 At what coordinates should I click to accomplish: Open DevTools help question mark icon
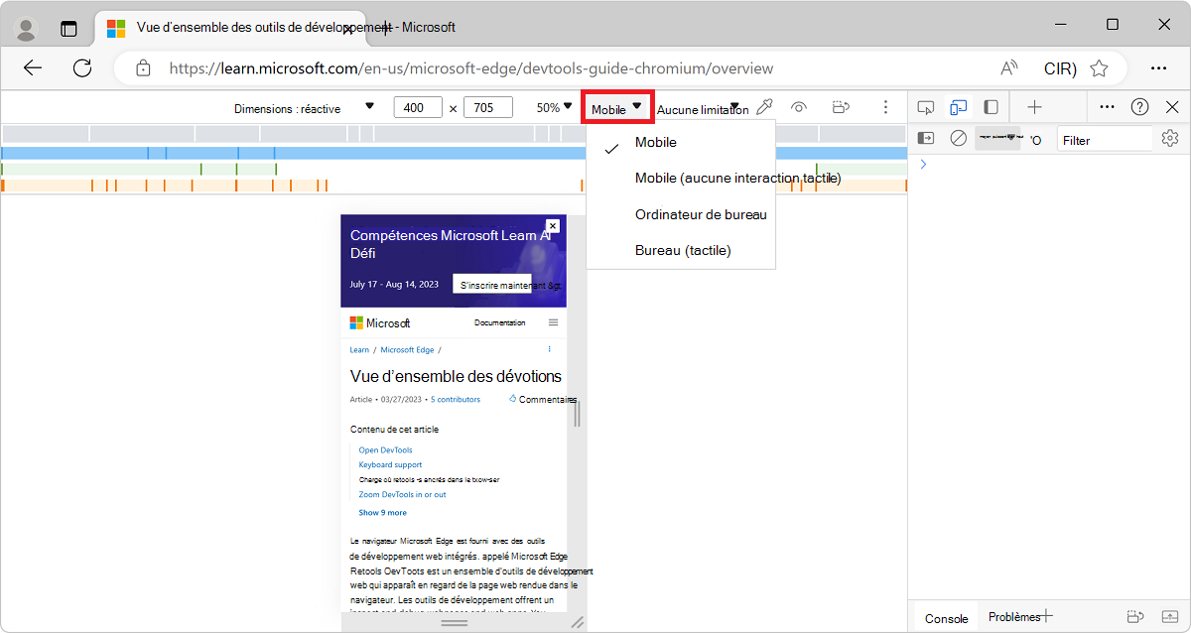(1140, 107)
